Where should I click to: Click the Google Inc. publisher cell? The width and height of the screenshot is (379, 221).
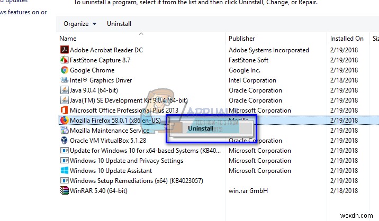coord(245,70)
